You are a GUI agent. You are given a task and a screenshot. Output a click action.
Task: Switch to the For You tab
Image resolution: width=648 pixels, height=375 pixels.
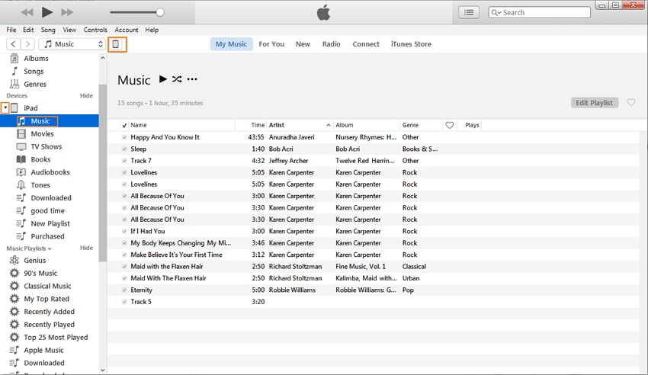point(271,43)
